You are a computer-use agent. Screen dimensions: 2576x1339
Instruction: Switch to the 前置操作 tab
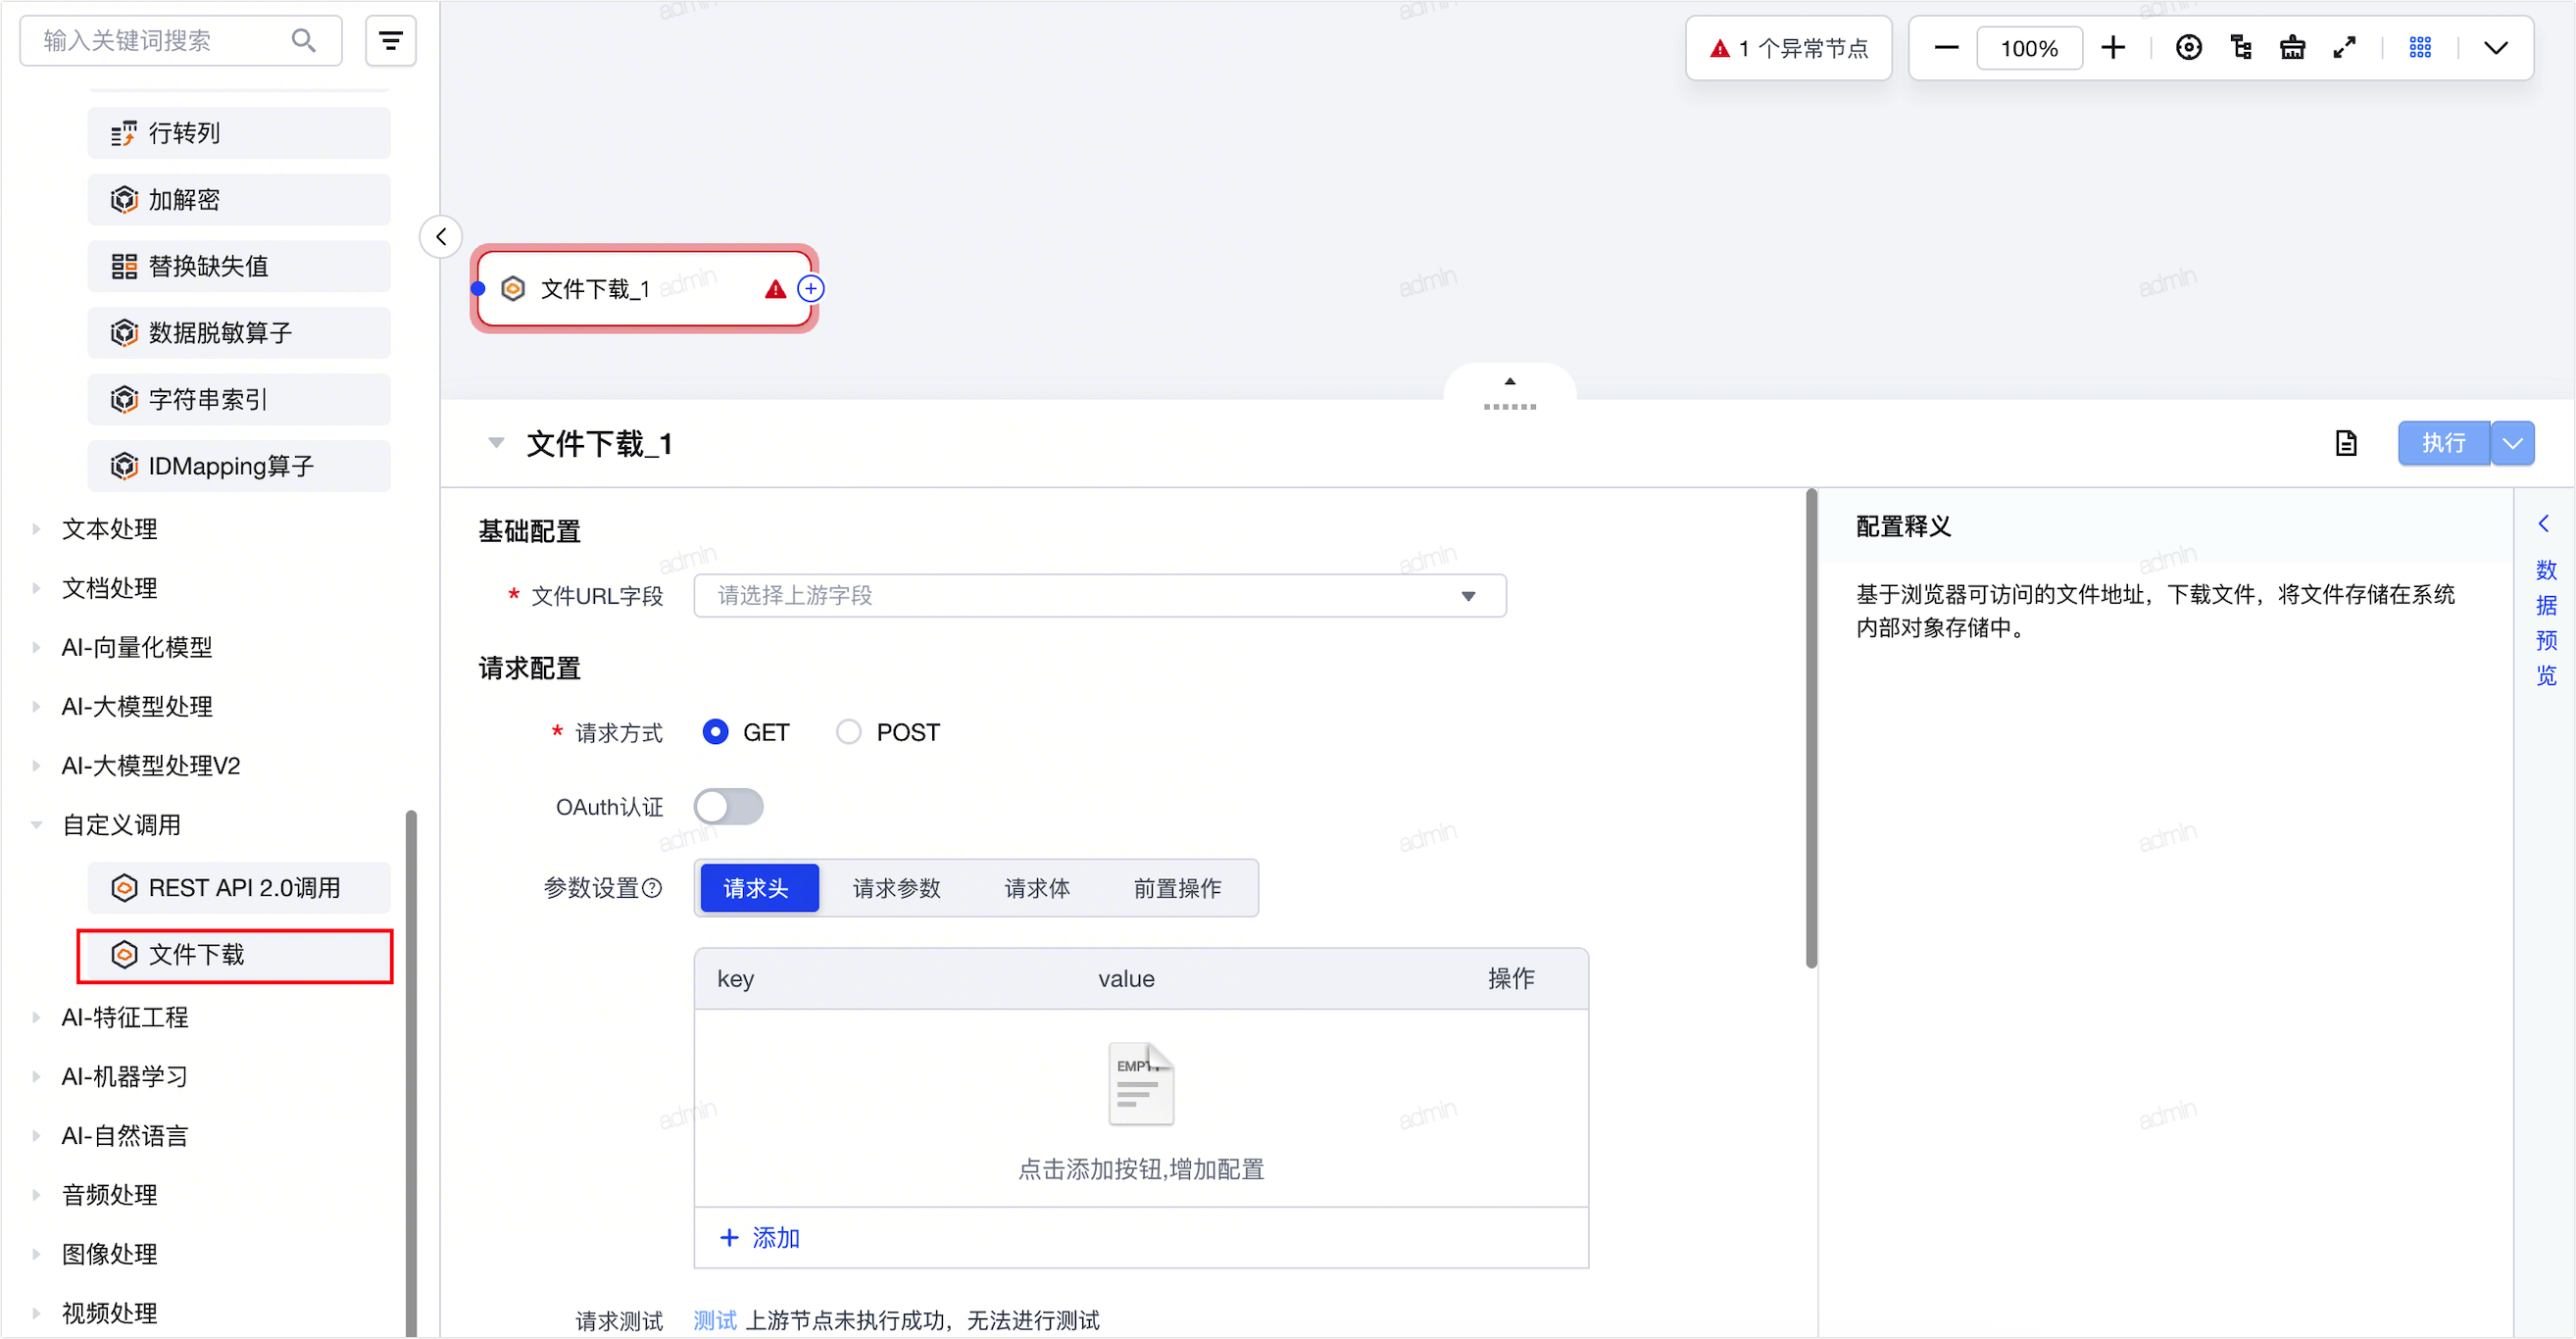(1177, 888)
